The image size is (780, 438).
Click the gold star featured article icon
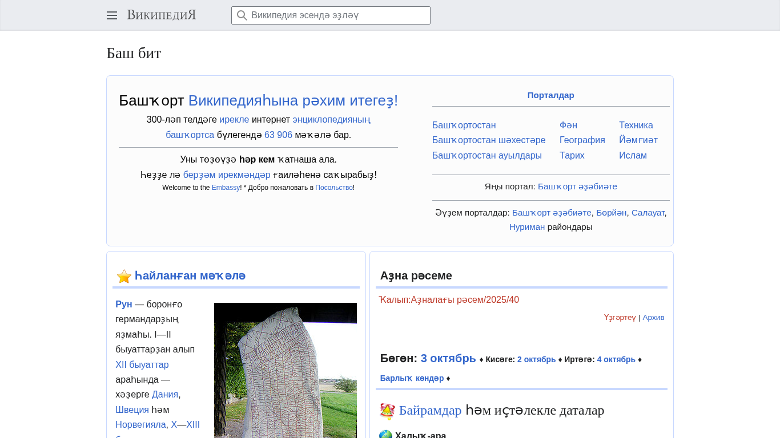[124, 277]
